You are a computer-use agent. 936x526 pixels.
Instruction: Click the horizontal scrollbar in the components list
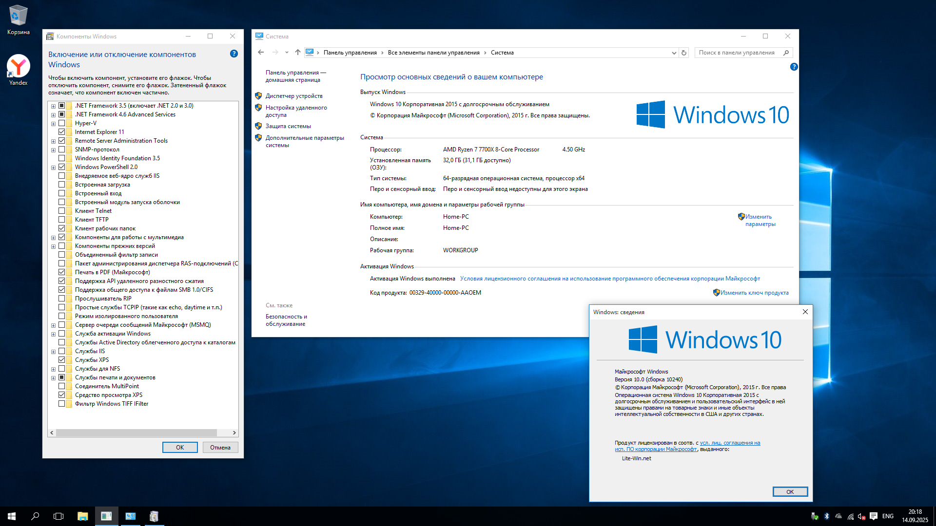click(x=136, y=432)
